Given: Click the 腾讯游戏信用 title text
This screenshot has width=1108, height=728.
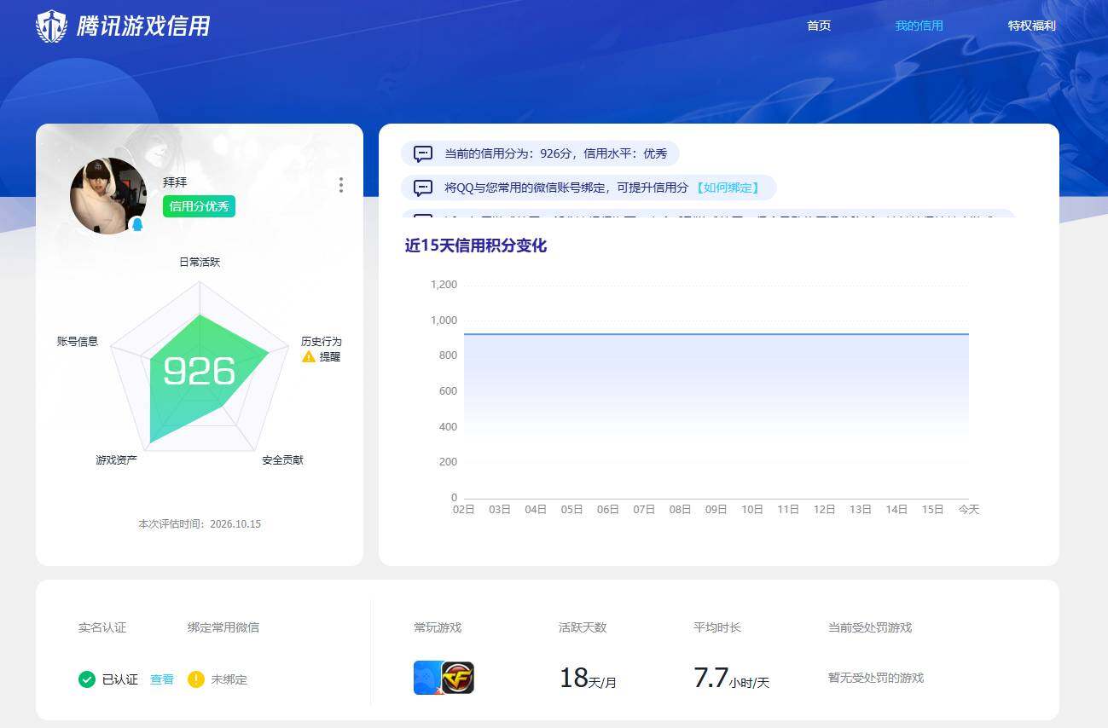Looking at the screenshot, I should (143, 26).
